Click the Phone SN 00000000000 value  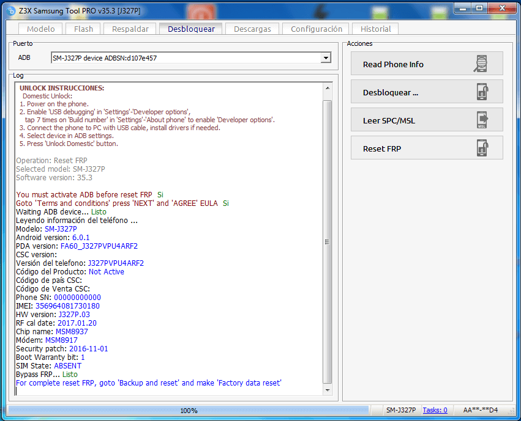coord(77,298)
